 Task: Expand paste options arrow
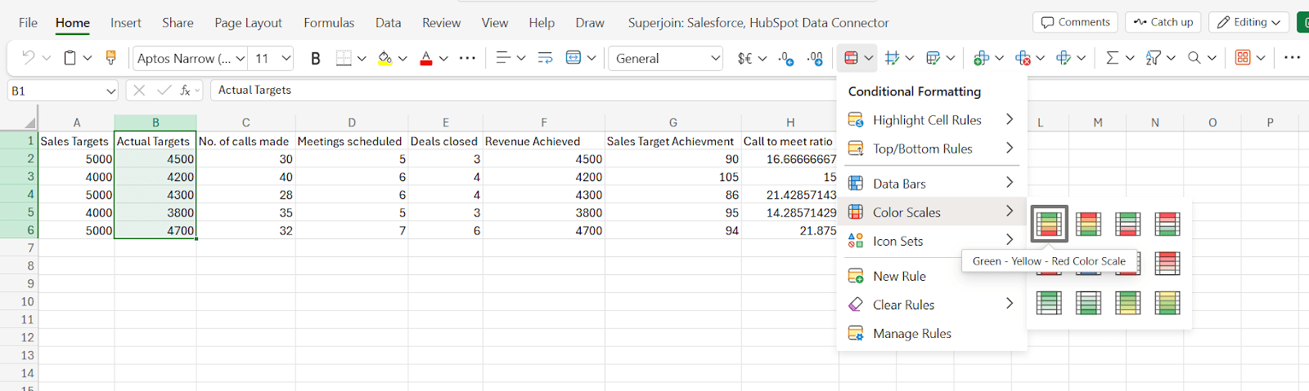(x=88, y=58)
